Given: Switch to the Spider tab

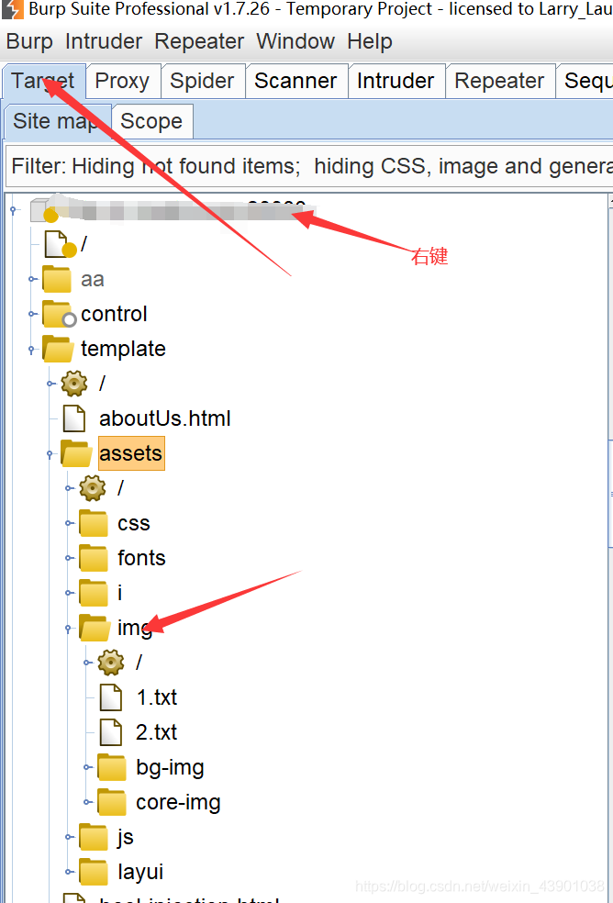Looking at the screenshot, I should pyautogui.click(x=202, y=81).
